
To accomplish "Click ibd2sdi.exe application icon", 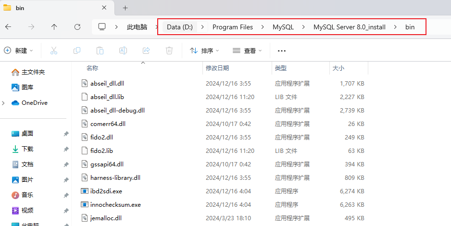I will (x=84, y=191).
